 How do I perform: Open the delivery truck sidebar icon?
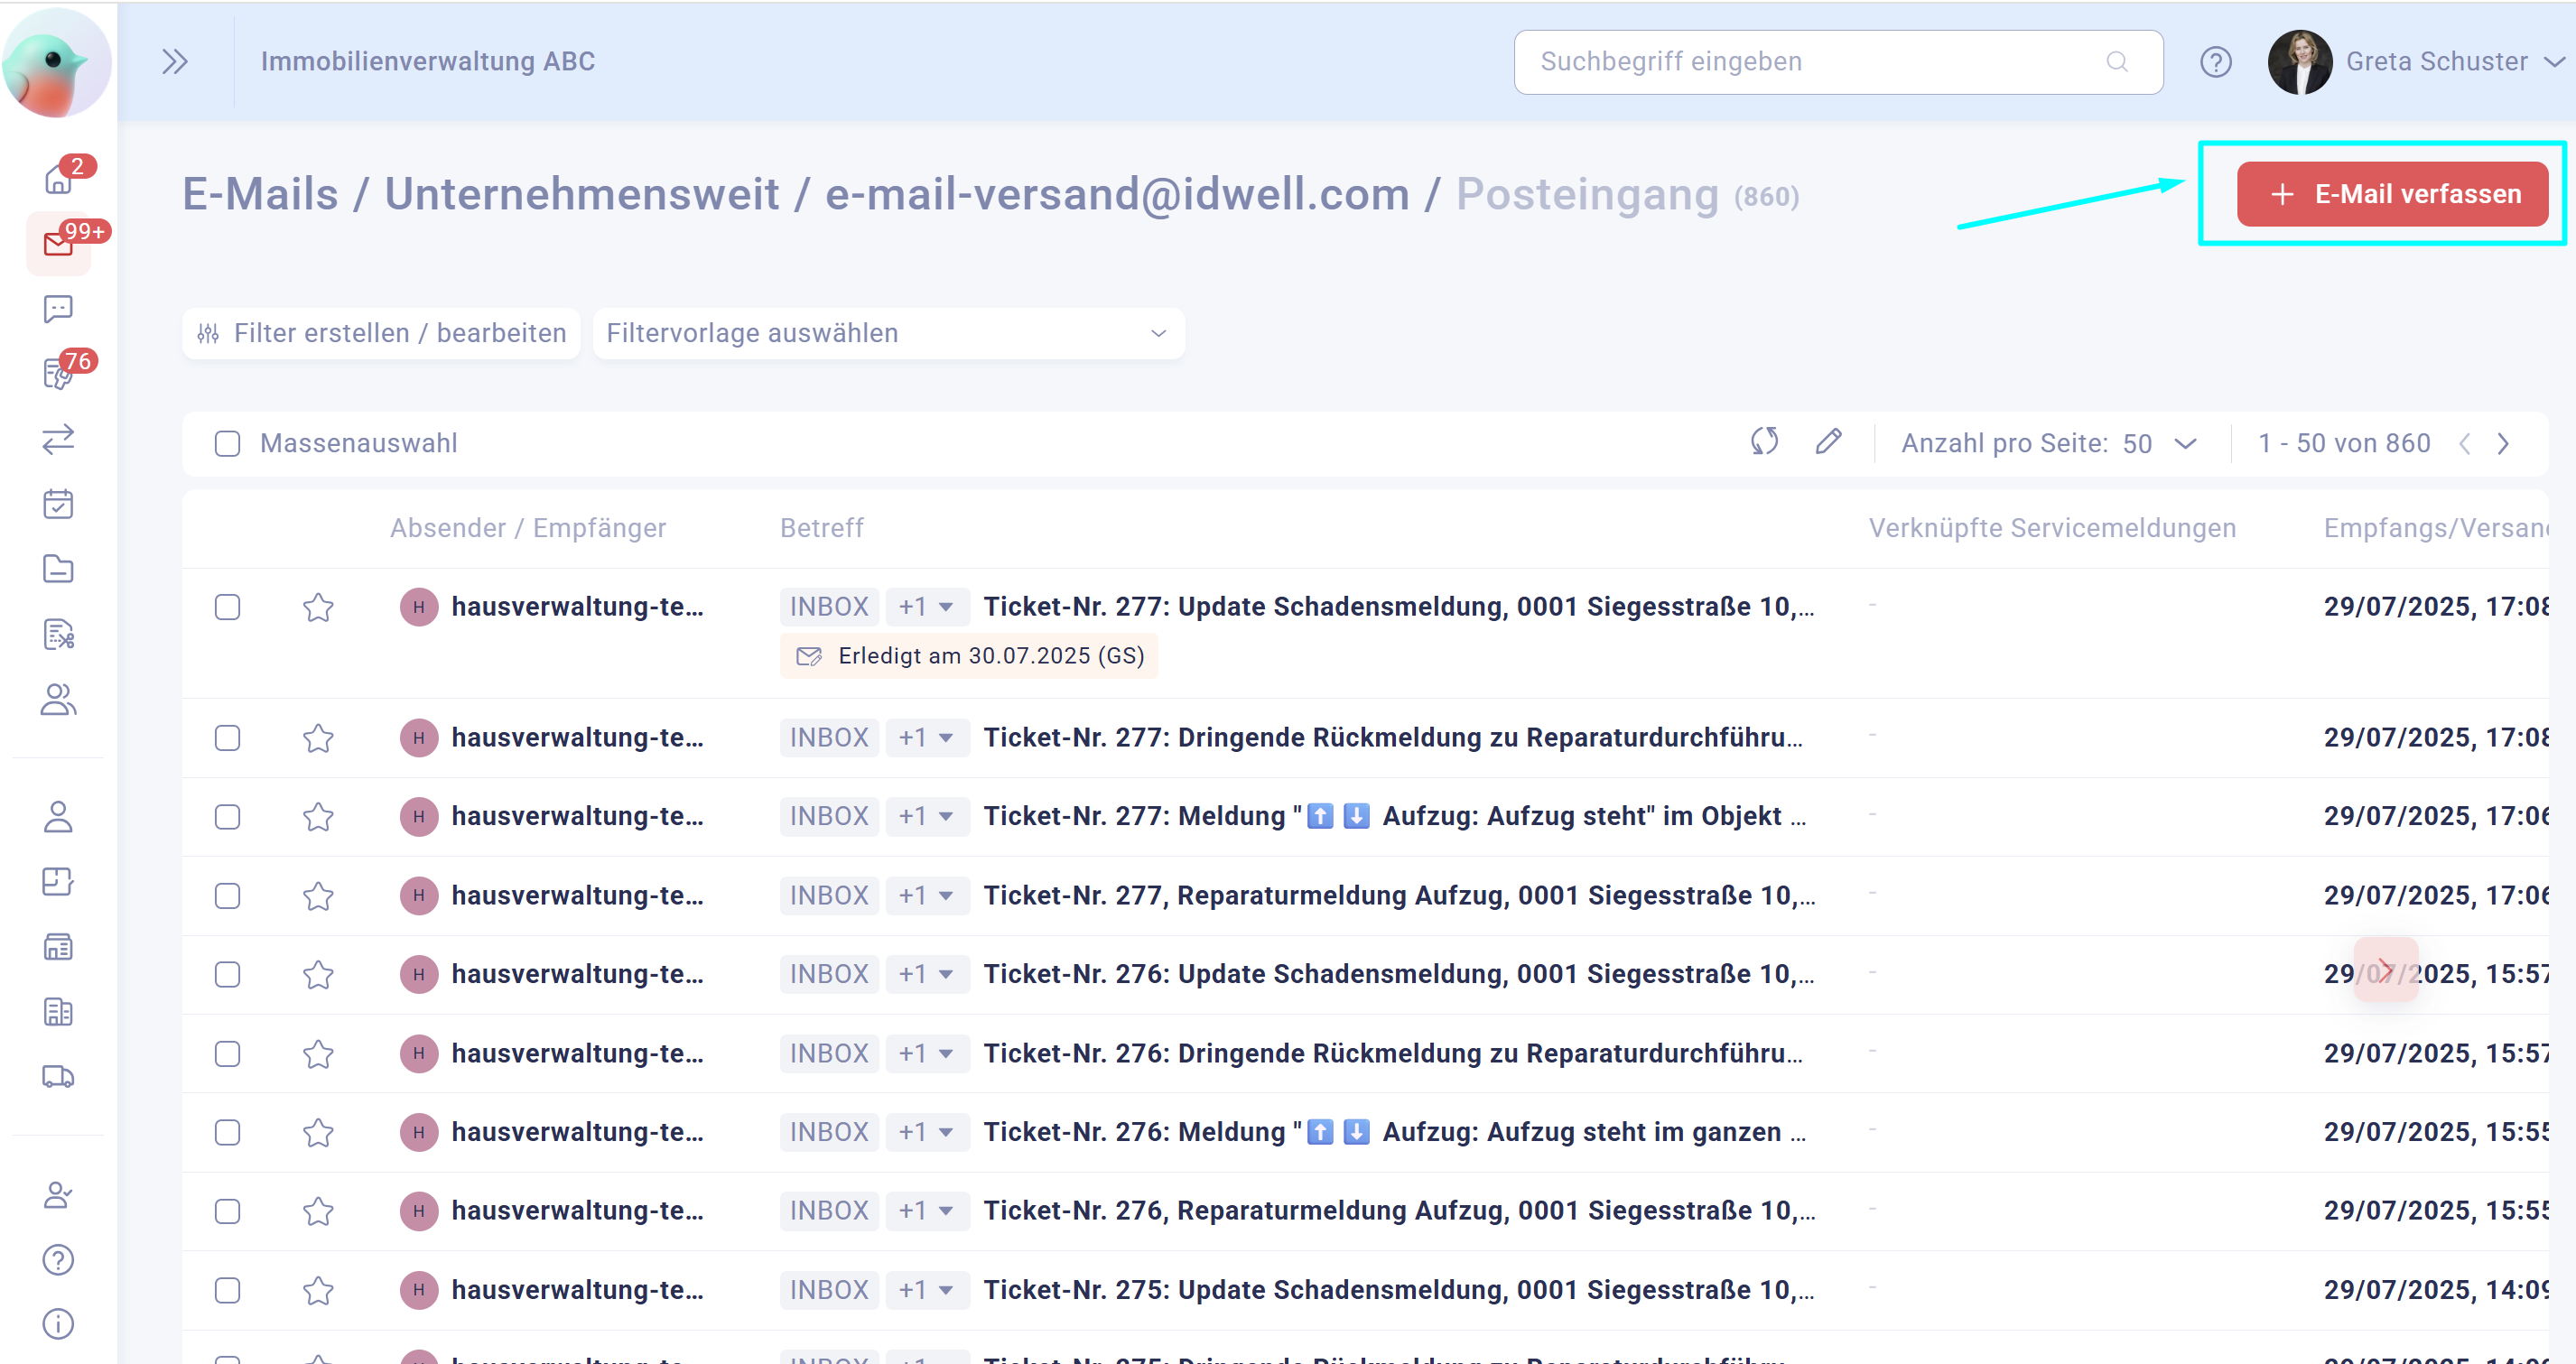click(x=58, y=1077)
